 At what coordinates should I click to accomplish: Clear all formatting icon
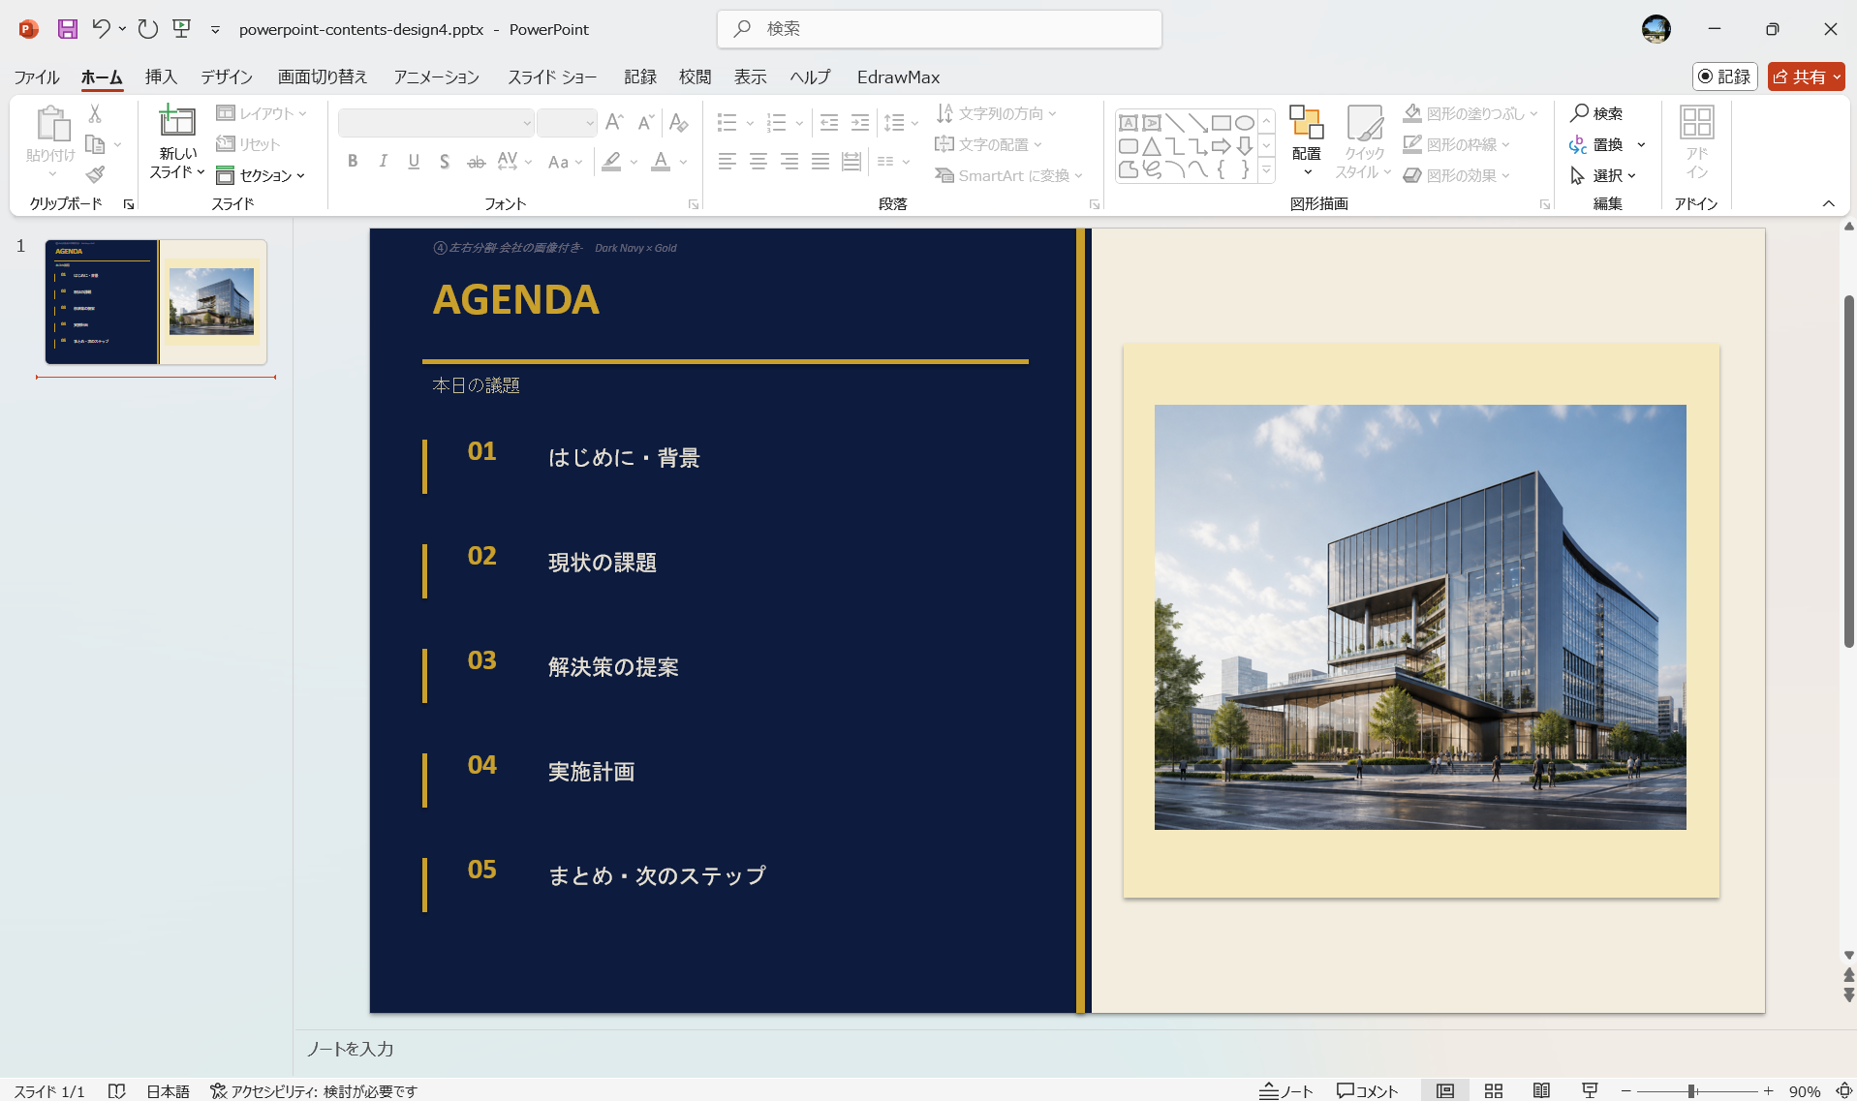coord(679,123)
